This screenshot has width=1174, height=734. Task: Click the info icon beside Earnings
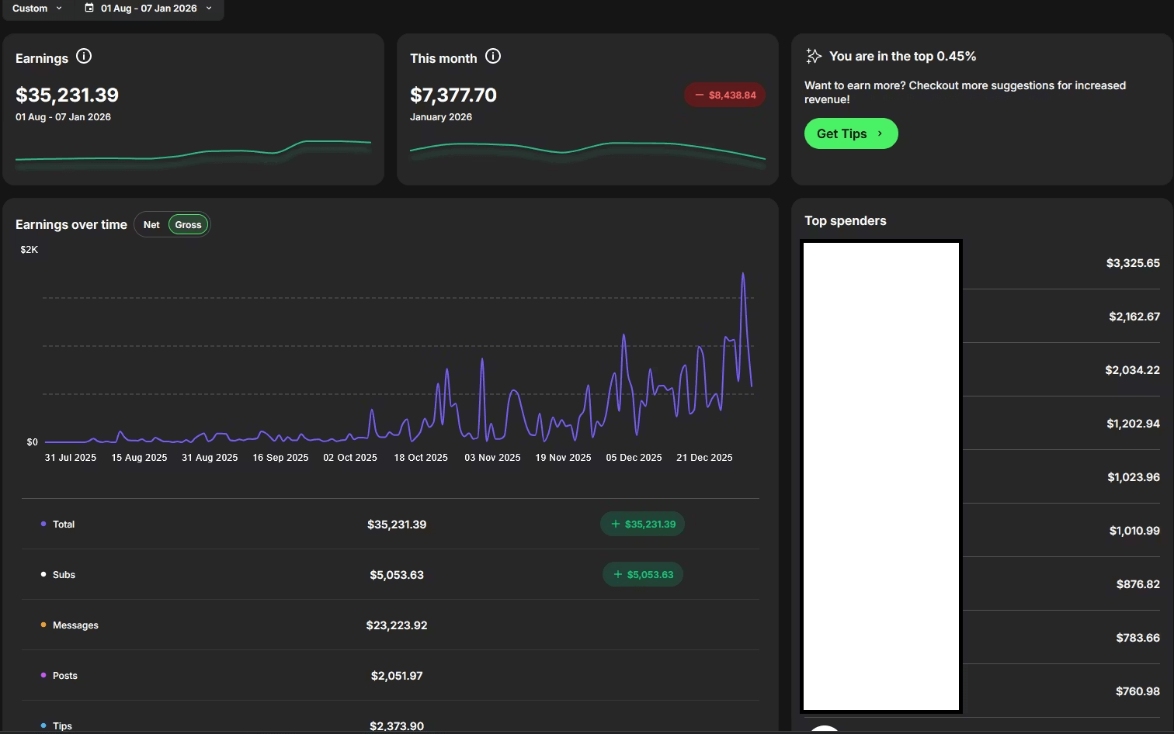(x=84, y=57)
